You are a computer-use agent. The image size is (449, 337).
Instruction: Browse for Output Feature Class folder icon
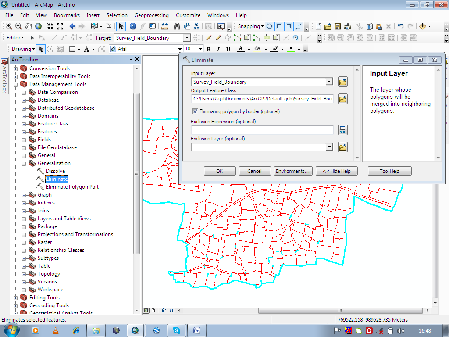click(343, 99)
